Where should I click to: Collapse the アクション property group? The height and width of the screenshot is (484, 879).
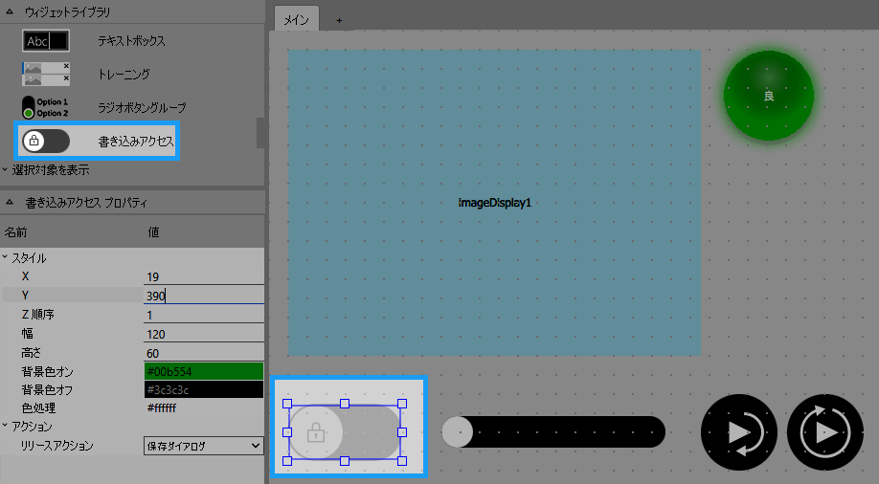pyautogui.click(x=6, y=427)
